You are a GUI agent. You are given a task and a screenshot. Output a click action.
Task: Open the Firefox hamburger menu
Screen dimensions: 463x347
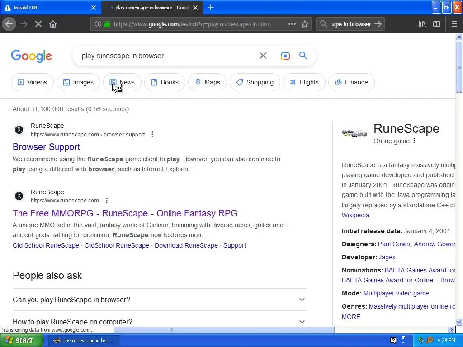(x=454, y=24)
